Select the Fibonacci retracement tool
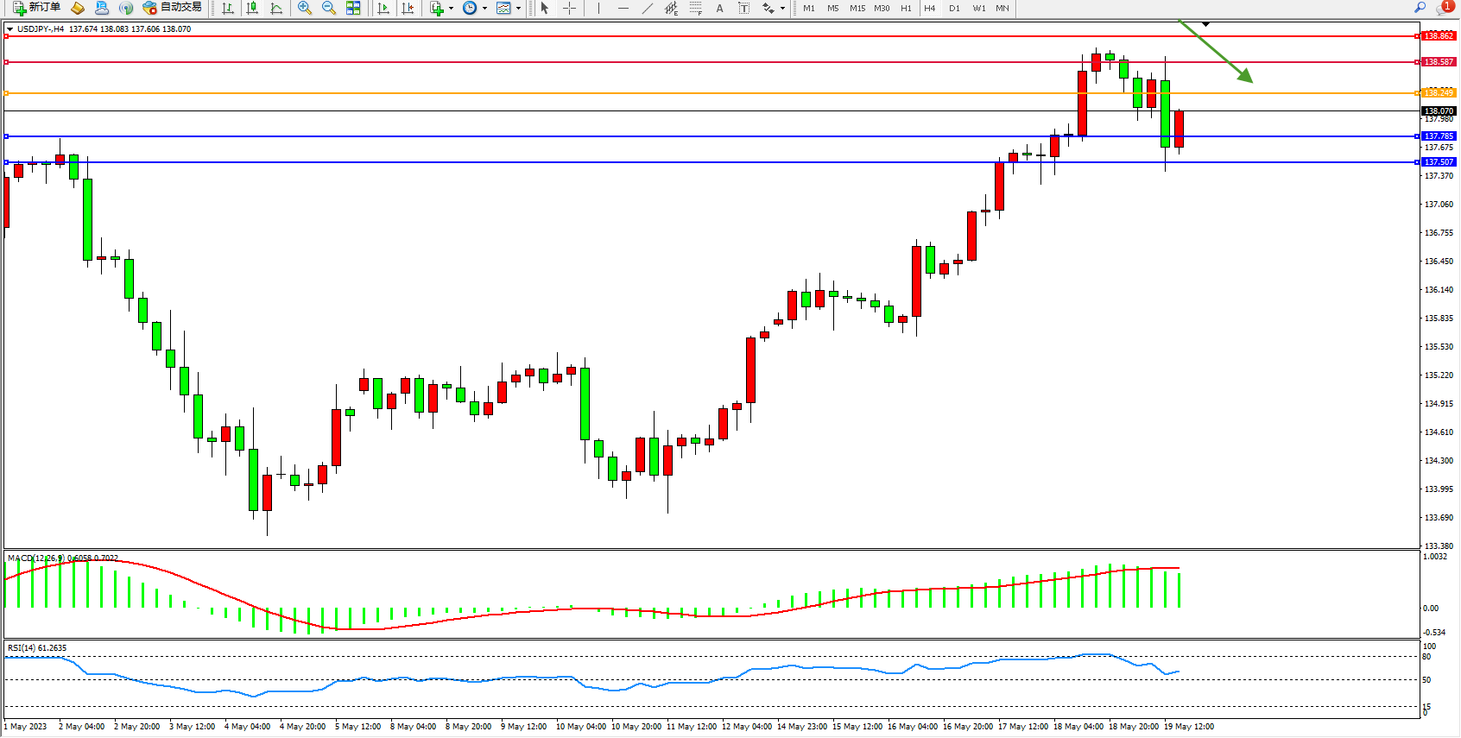1461x738 pixels. coord(695,8)
